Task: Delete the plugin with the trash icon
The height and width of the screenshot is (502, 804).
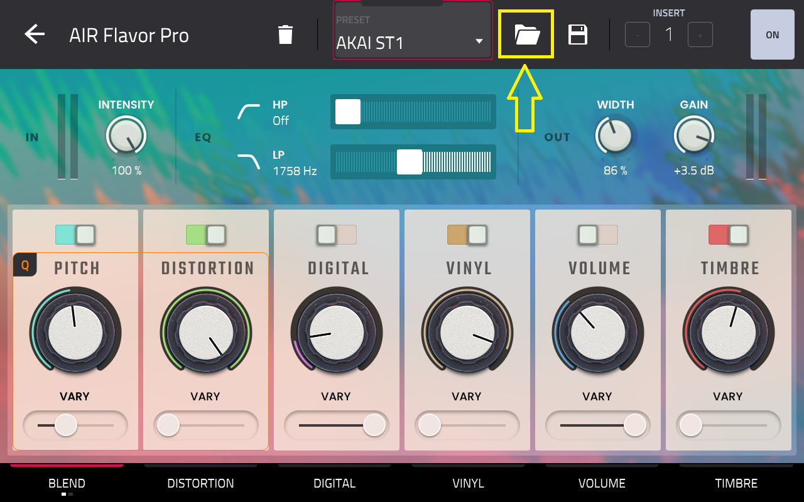Action: point(285,35)
